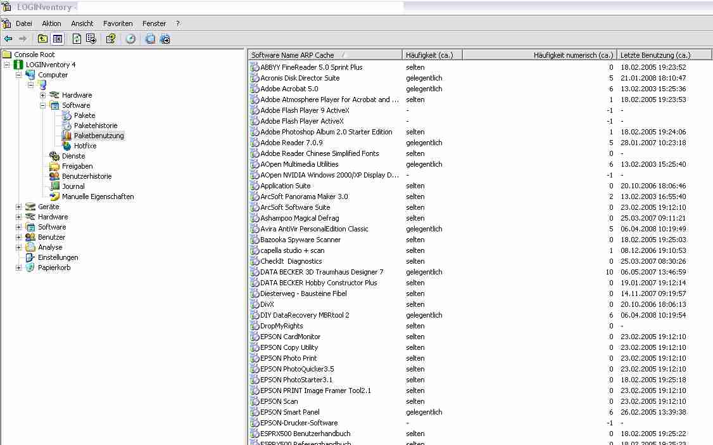
Task: Expand the Geräte tree node
Action: (x=18, y=207)
